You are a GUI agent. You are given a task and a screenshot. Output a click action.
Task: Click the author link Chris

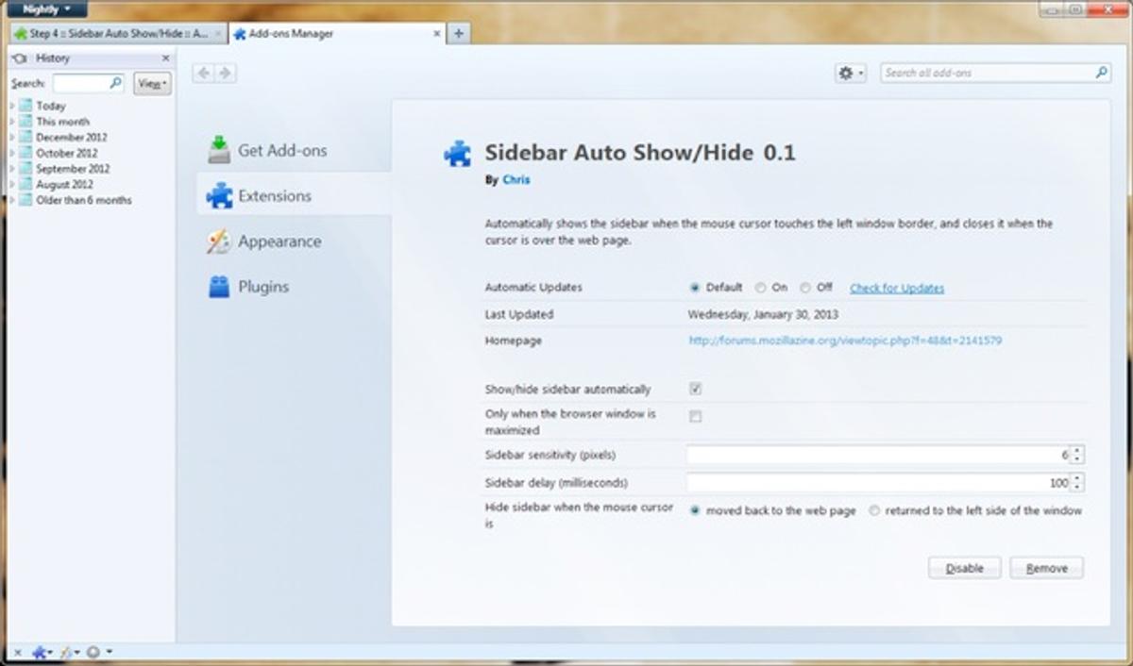click(x=516, y=179)
